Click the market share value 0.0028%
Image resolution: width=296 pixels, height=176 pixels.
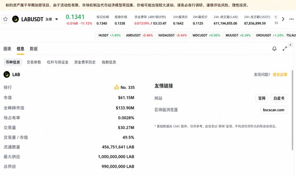click(126, 118)
